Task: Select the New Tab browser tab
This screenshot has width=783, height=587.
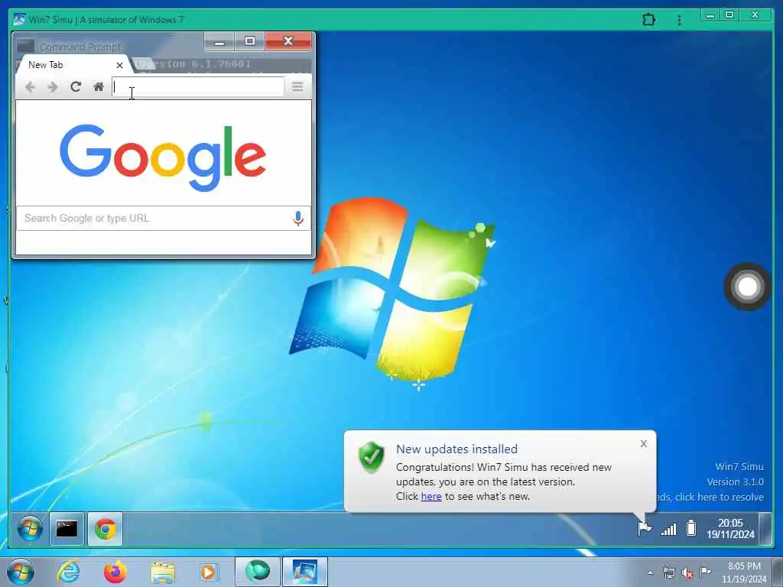Action: click(74, 65)
